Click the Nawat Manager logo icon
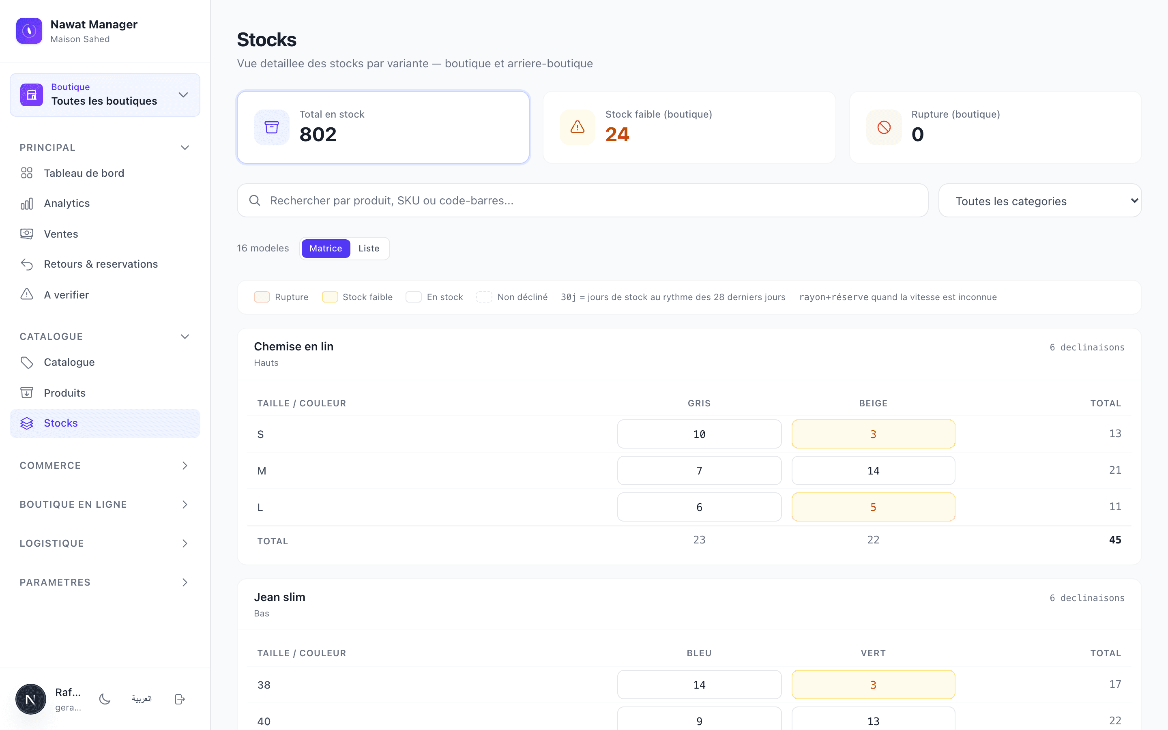 click(x=29, y=31)
